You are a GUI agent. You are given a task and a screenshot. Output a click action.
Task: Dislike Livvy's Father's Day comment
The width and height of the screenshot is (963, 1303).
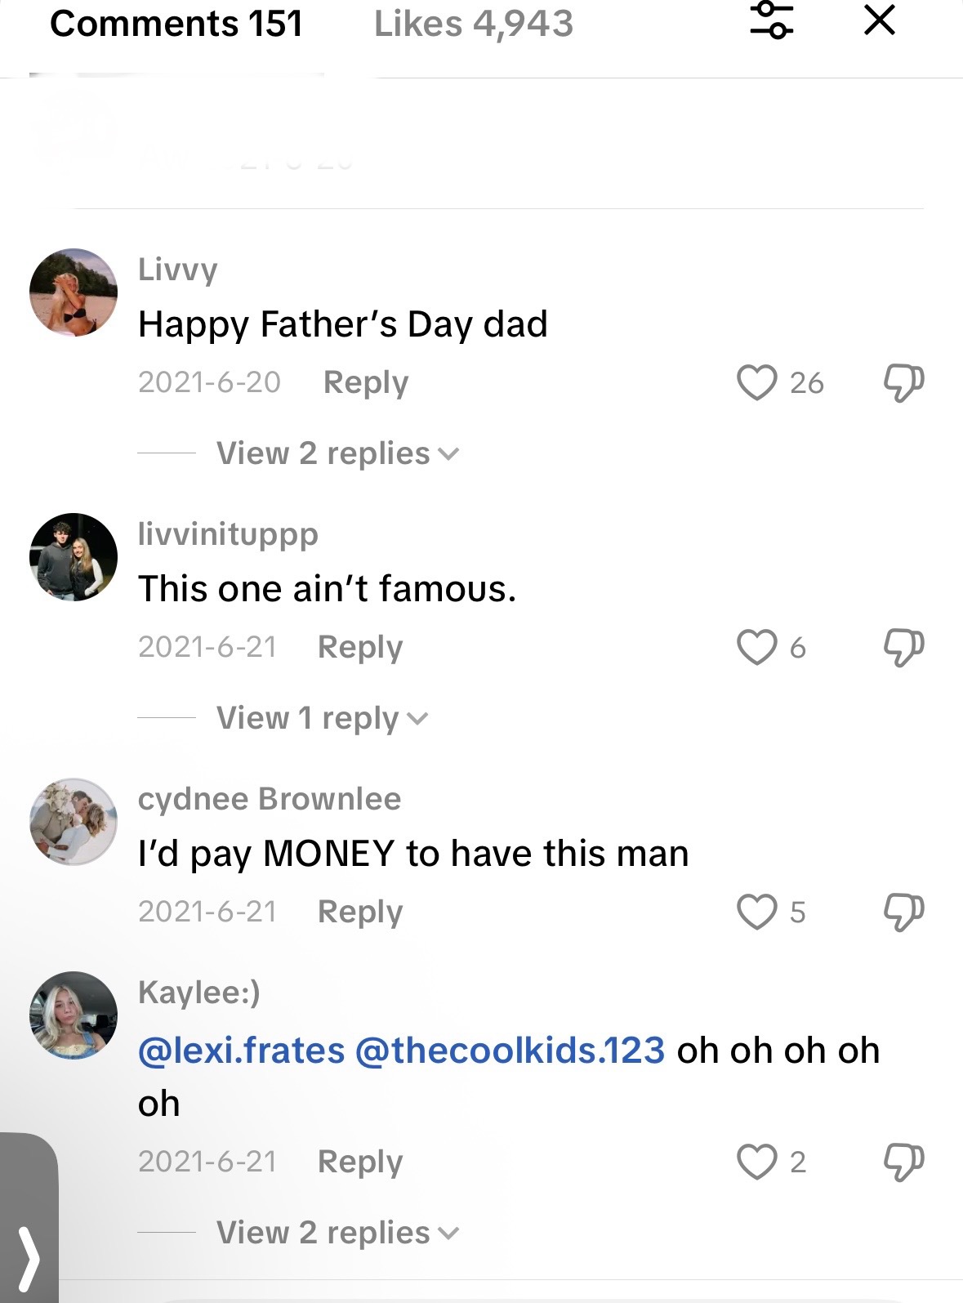[903, 382]
